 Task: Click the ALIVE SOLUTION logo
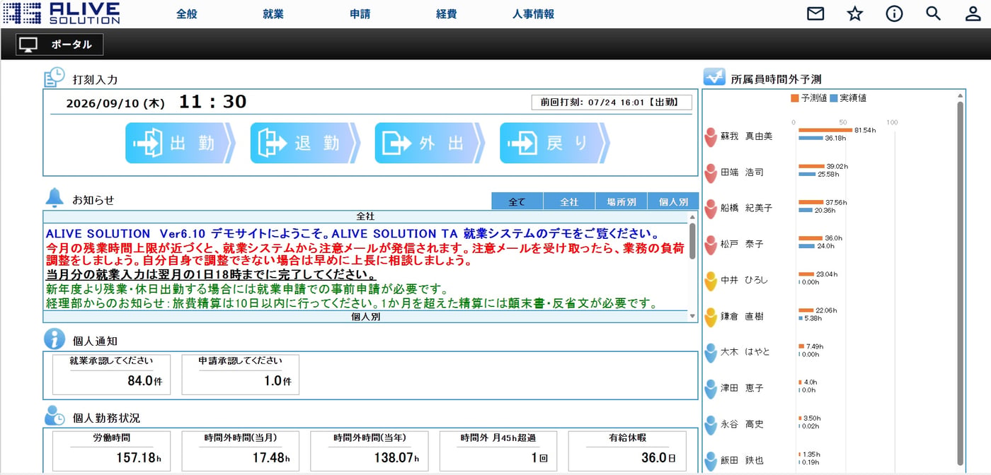pyautogui.click(x=62, y=13)
